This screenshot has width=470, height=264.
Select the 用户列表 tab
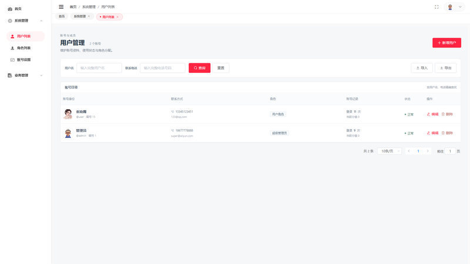108,17
